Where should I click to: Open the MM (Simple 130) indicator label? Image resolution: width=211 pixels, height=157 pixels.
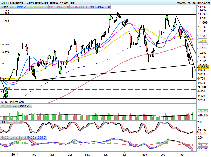(x=100, y=7)
